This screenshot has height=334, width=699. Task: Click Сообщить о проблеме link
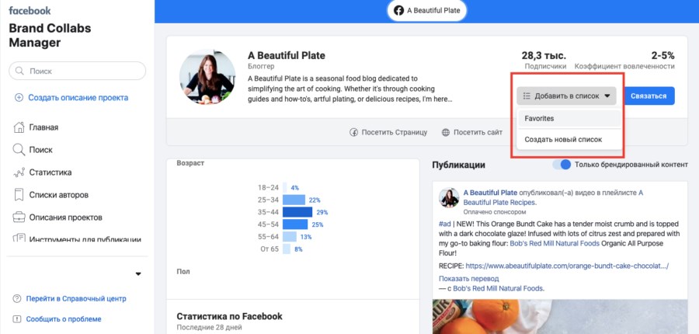click(64, 319)
